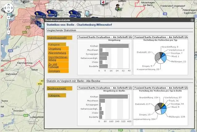Expand the Kategorie link below Bezirksauswahl
Screen dimensions: 197x132
coord(57,95)
